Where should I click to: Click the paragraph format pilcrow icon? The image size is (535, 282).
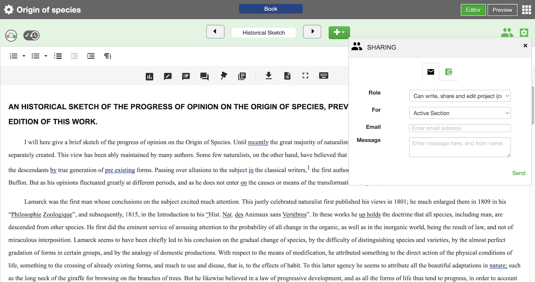tap(108, 56)
